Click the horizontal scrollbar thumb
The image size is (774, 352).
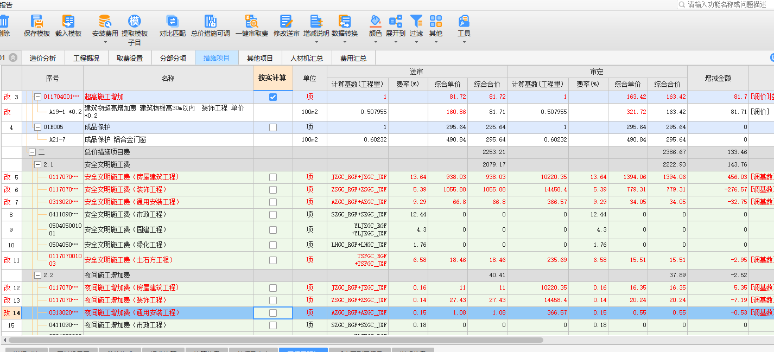[276, 340]
